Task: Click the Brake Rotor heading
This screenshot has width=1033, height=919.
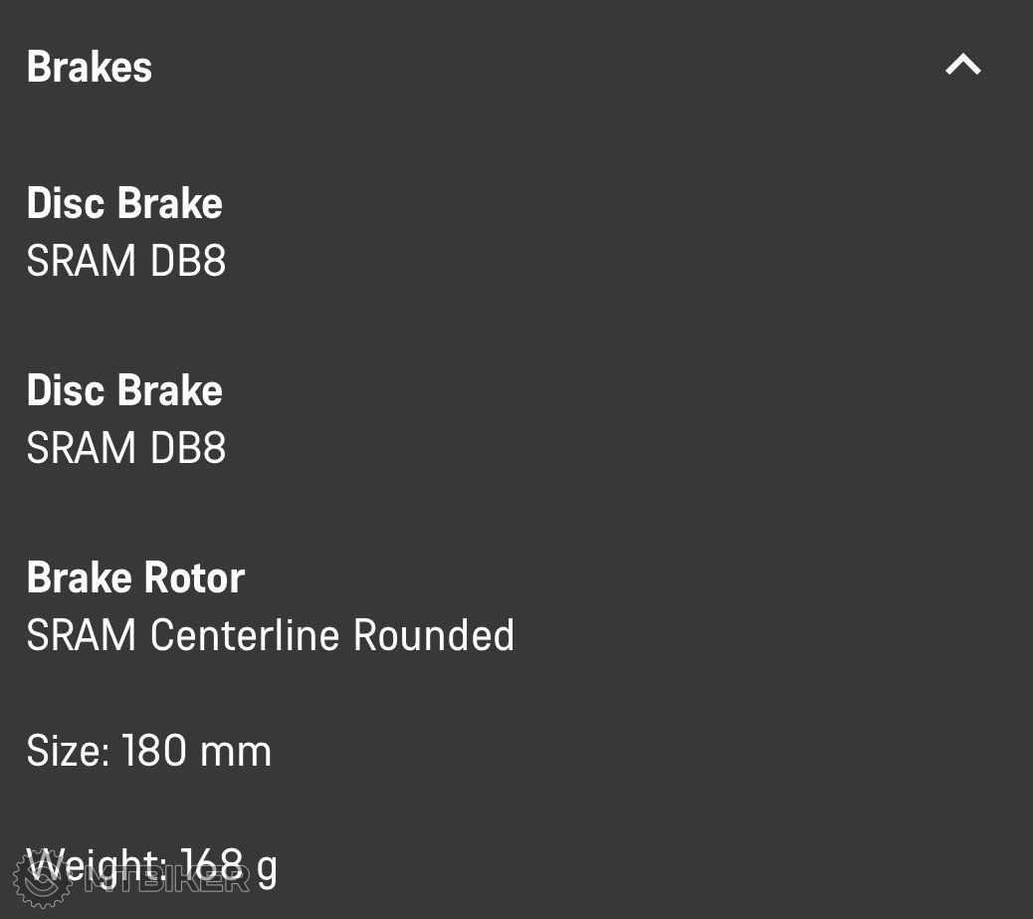Action: (135, 577)
